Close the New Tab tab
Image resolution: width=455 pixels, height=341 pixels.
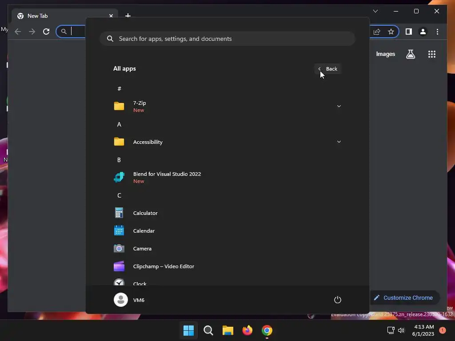coord(111,16)
